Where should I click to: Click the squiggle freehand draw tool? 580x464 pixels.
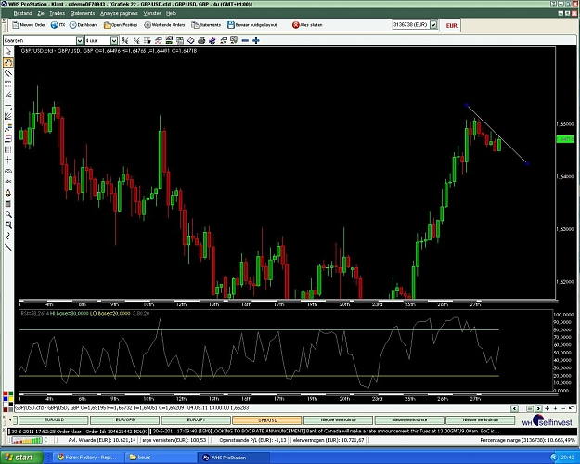tap(8, 236)
